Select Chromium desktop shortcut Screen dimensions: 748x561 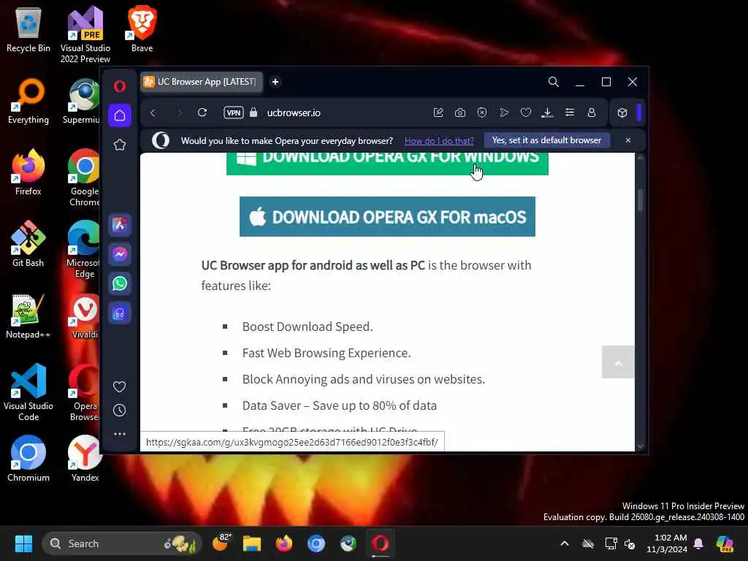tap(28, 459)
